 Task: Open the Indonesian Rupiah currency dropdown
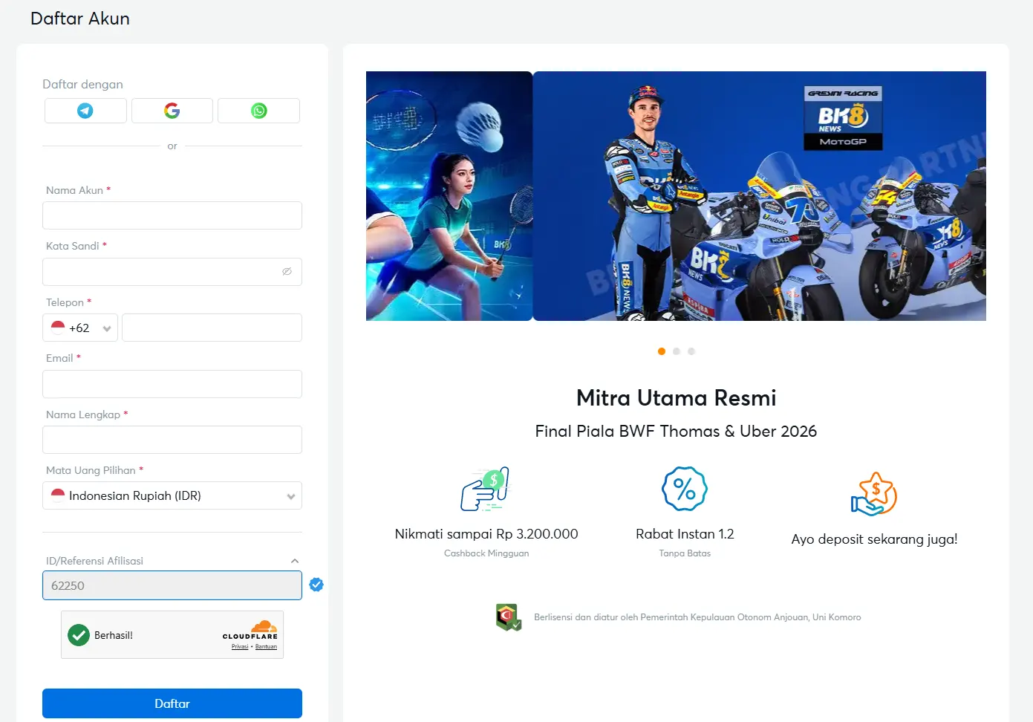click(172, 495)
